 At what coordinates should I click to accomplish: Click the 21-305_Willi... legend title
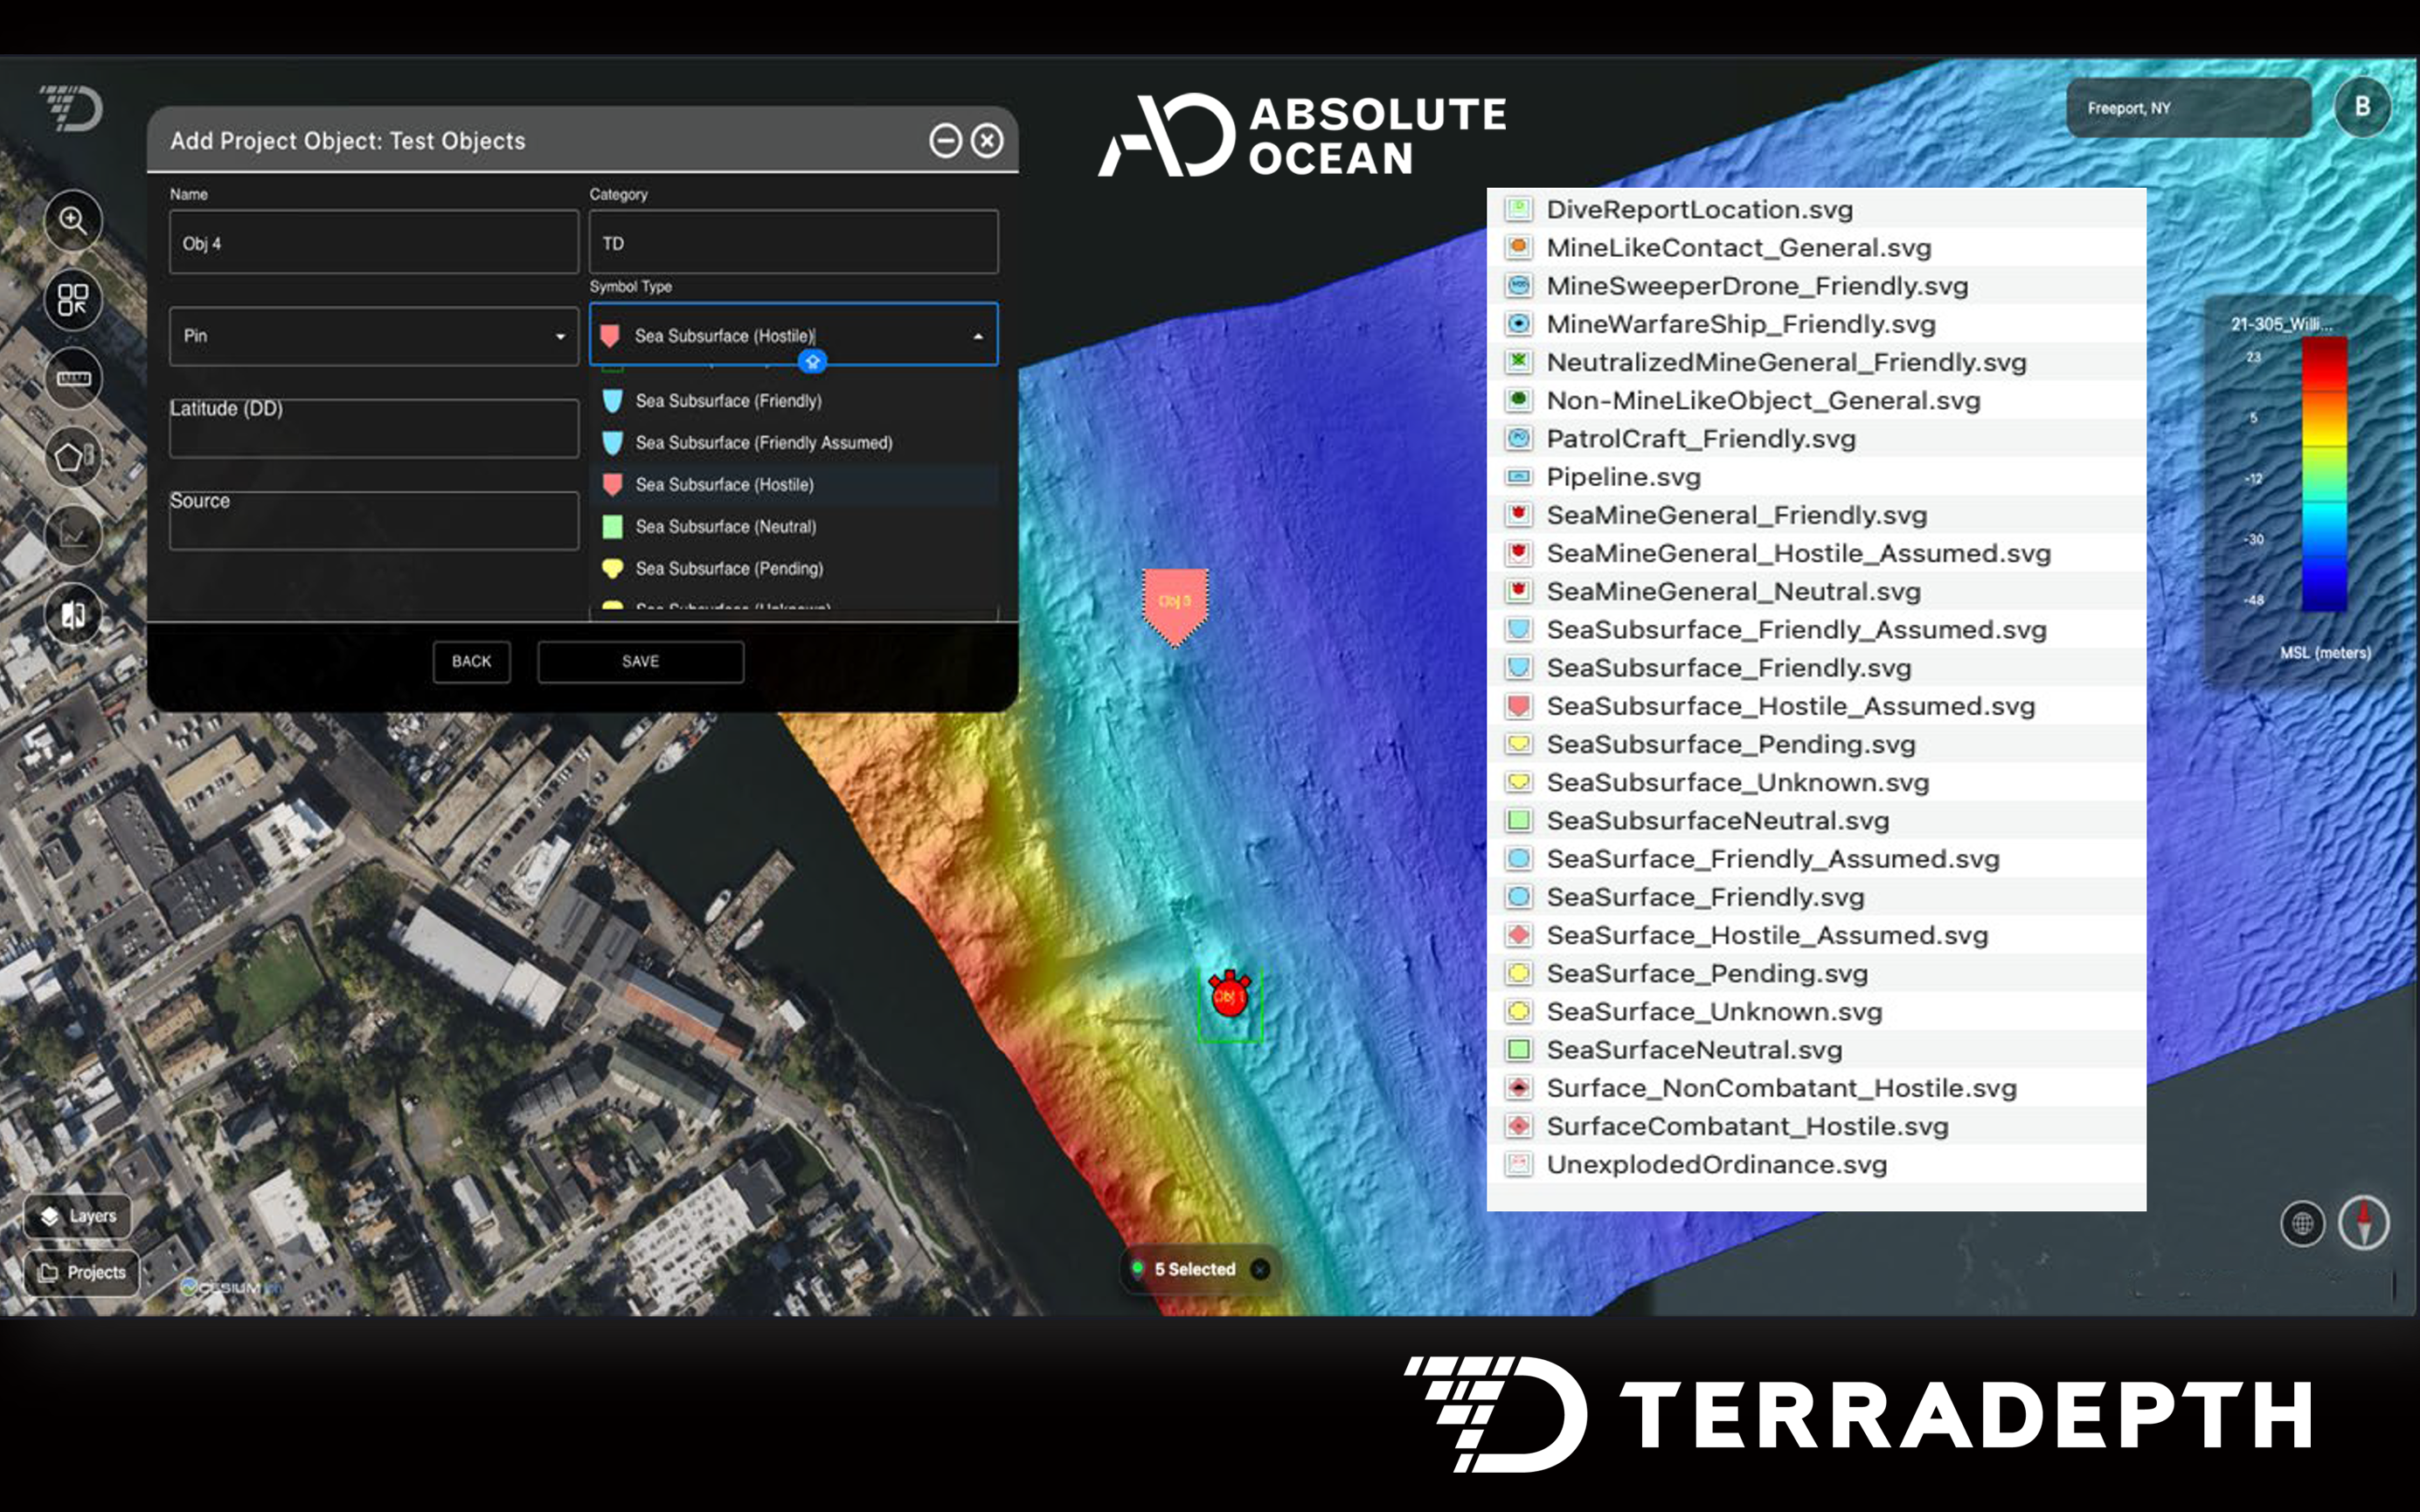[2281, 324]
